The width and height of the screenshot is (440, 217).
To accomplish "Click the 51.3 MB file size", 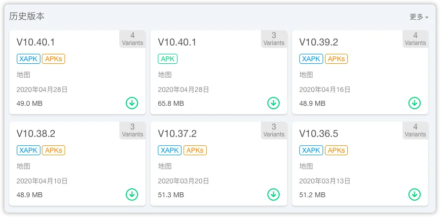I will (x=171, y=195).
